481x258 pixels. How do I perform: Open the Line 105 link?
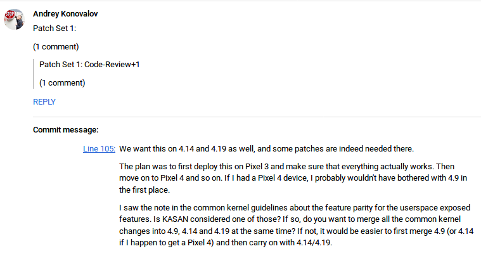(x=99, y=149)
